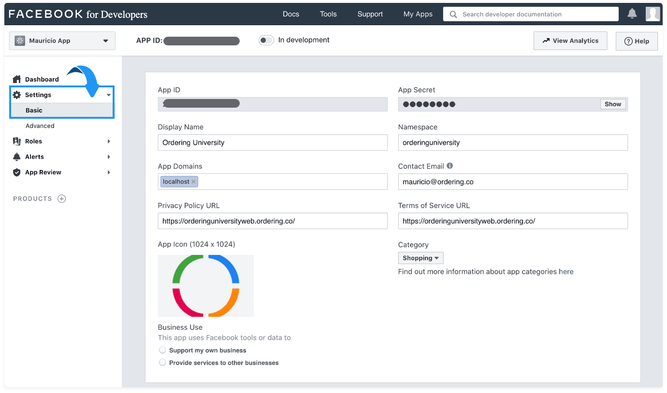Open the Tools menu

tap(328, 14)
